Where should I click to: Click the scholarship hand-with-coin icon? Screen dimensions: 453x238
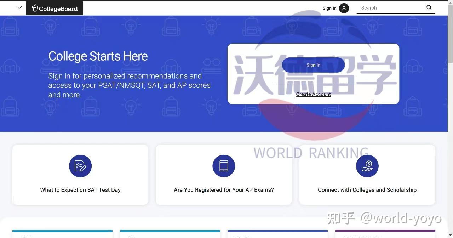coord(367,166)
